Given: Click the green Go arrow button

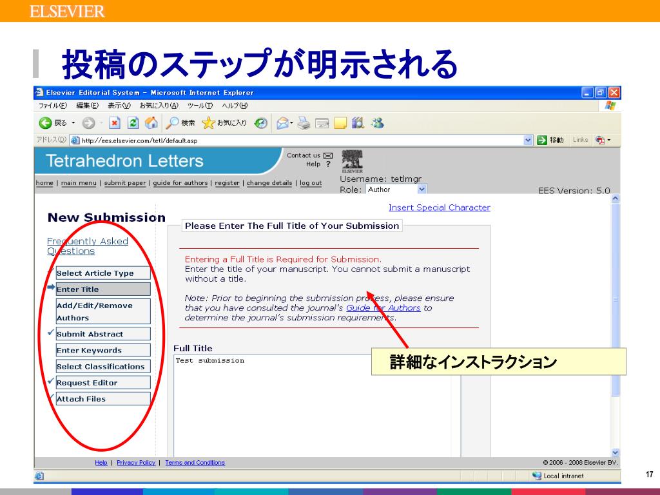Looking at the screenshot, I should pyautogui.click(x=542, y=140).
